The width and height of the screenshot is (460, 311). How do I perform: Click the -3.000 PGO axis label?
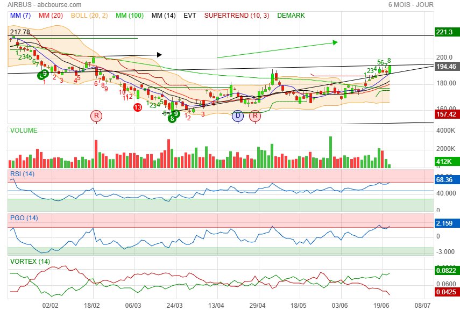[445, 252]
